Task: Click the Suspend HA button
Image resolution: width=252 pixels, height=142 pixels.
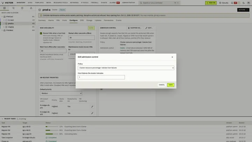Action: pos(135,28)
